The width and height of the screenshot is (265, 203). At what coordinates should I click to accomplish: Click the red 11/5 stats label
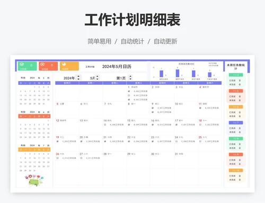236,91
